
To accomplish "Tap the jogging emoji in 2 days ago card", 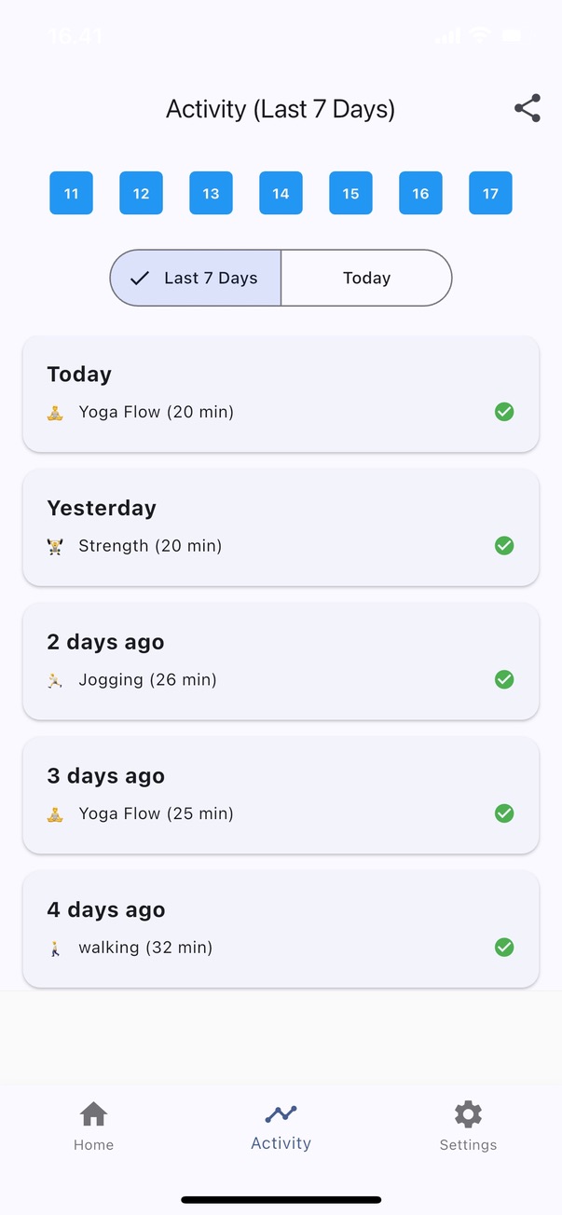I will pyautogui.click(x=55, y=679).
